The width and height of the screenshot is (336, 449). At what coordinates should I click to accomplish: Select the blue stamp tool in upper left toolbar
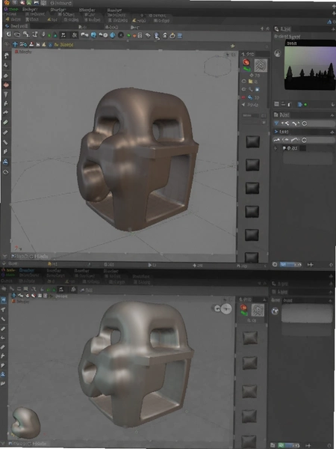click(x=6, y=162)
